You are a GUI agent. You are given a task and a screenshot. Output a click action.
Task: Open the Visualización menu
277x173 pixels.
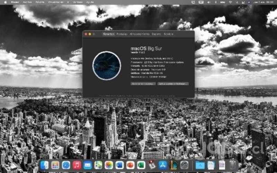click(x=56, y=2)
